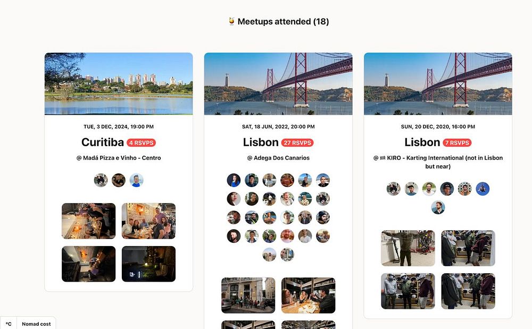Click date SAT, 18 JUN, 2022, 20:00 PM
Image resolution: width=532 pixels, height=329 pixels.
click(278, 126)
